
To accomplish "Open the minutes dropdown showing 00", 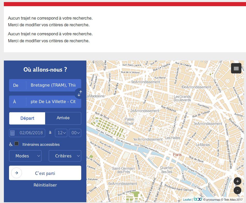I will point(75,133).
